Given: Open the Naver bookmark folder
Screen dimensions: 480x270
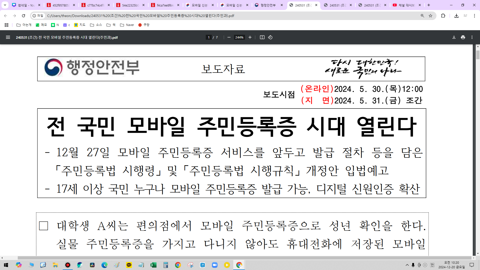Looking at the screenshot, I should tap(127, 25).
